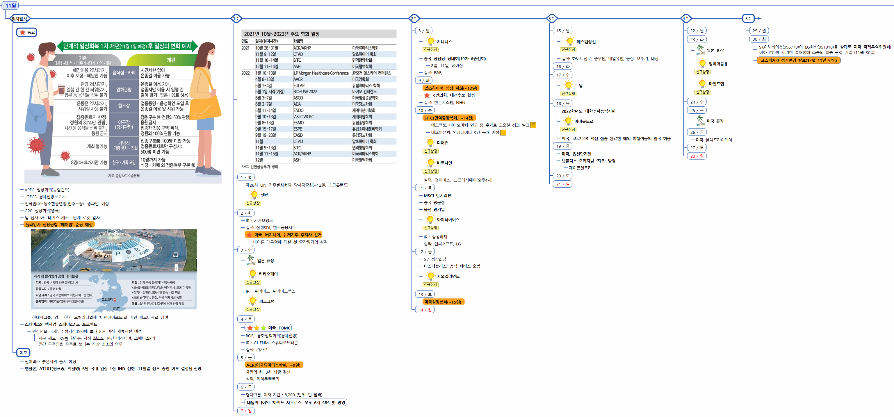Viewport: 894px width, 417px height.
Task: Select the 3주 week branch node
Action: pyautogui.click(x=551, y=18)
